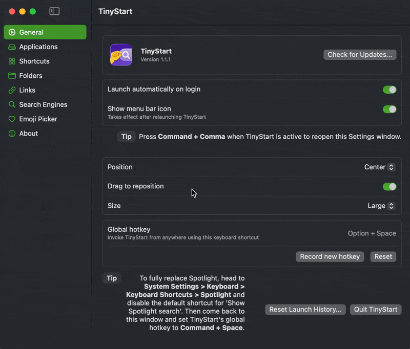Click the Applications sidebar icon
Viewport: 410px width, 349px height.
pos(12,47)
